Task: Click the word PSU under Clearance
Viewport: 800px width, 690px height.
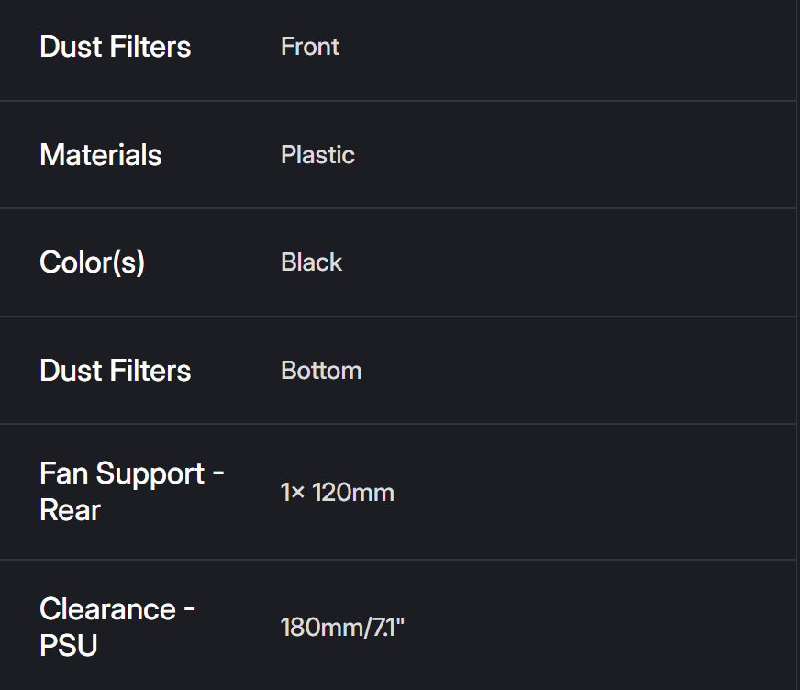Action: pyautogui.click(x=69, y=646)
